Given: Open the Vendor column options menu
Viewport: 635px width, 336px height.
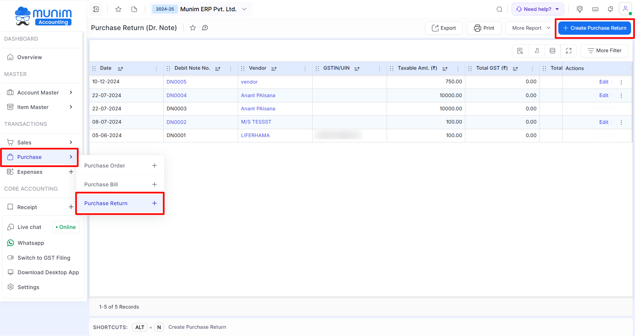Looking at the screenshot, I should [305, 69].
